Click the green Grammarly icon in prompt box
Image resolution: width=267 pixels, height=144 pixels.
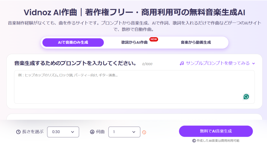click(246, 97)
